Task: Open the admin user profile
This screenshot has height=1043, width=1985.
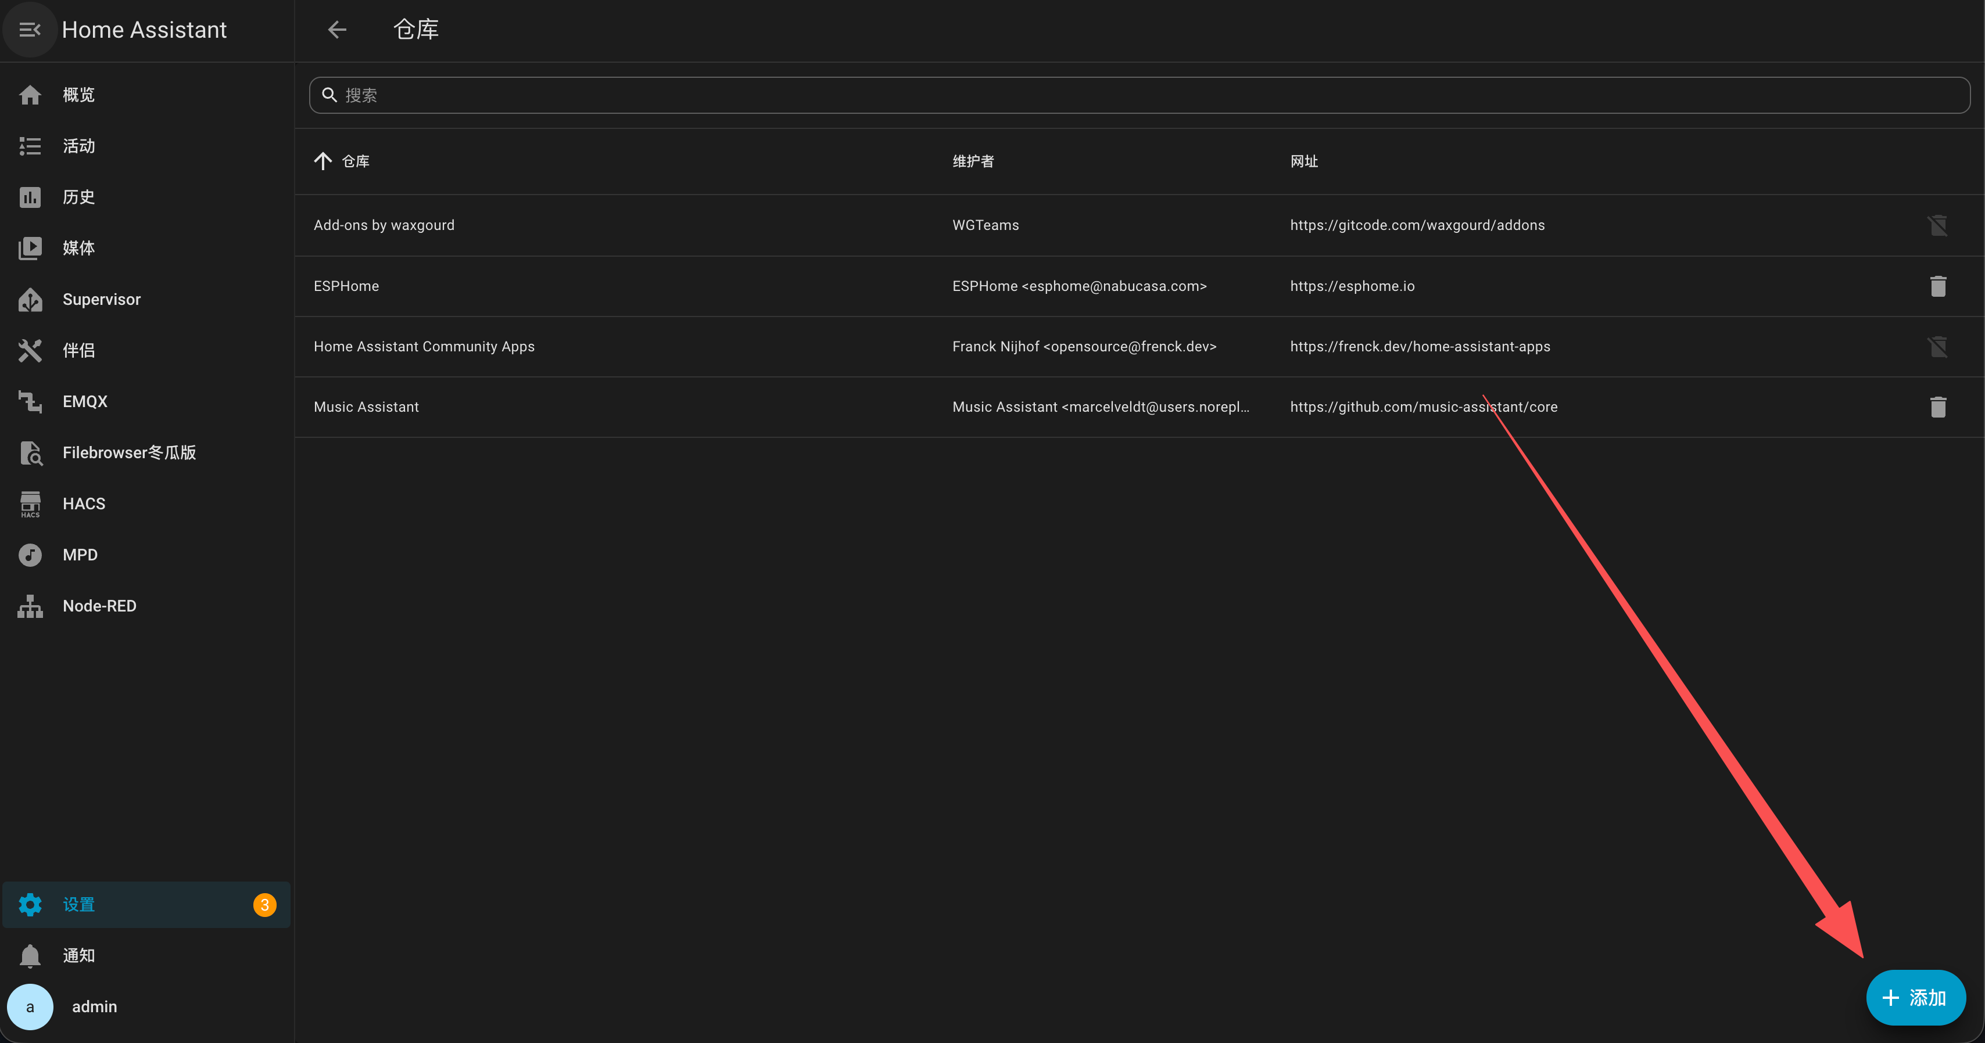Action: [146, 1007]
